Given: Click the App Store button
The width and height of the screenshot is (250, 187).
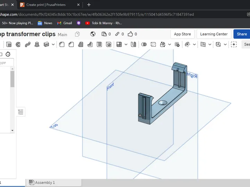Looking at the screenshot, I should (182, 34).
